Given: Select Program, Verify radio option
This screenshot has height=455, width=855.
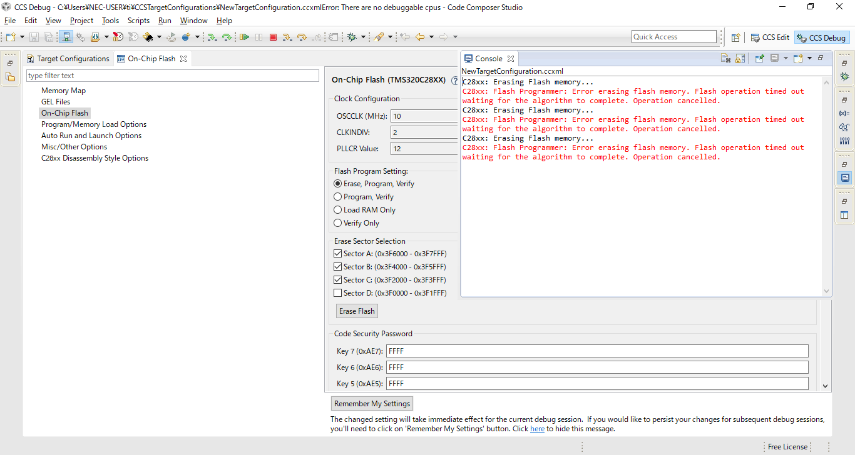Looking at the screenshot, I should (x=338, y=197).
